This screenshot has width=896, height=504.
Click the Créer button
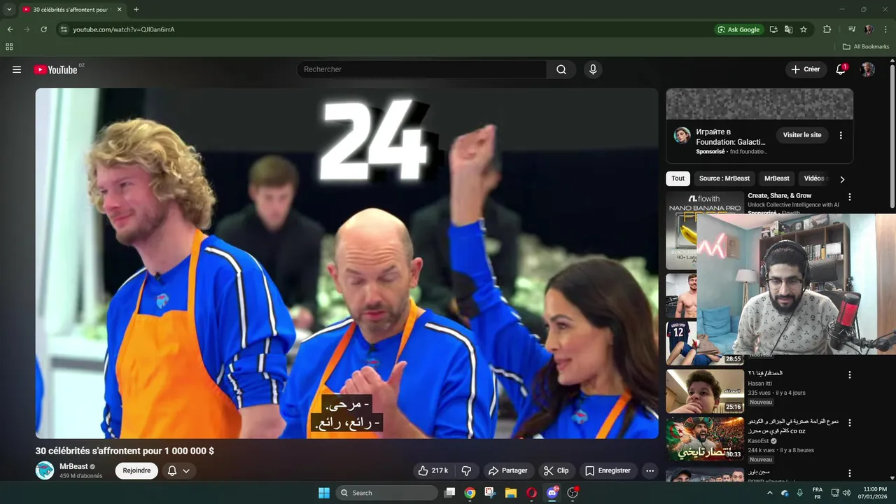coord(805,69)
